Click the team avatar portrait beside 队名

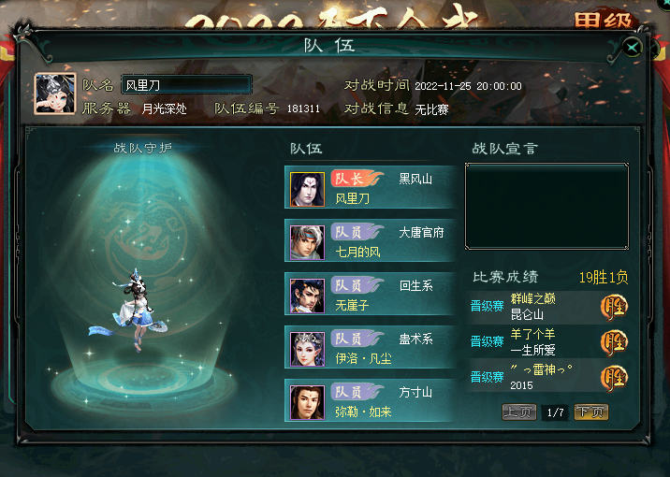(55, 94)
